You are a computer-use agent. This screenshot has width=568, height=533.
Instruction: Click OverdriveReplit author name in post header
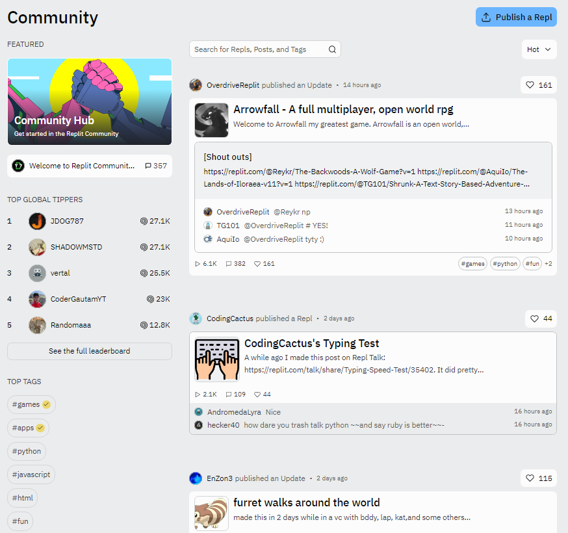click(233, 85)
